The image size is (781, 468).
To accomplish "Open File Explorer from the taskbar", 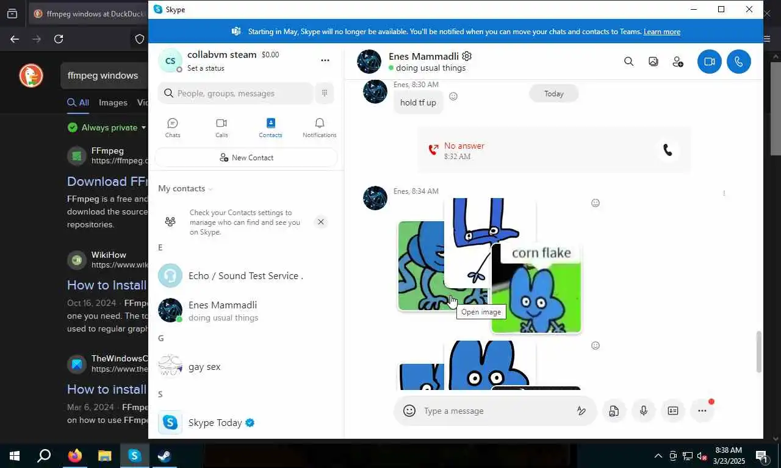I will 105,455.
